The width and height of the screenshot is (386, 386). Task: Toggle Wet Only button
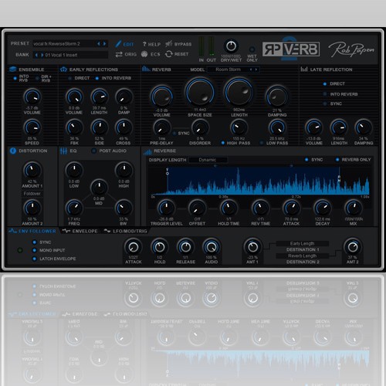(x=252, y=49)
